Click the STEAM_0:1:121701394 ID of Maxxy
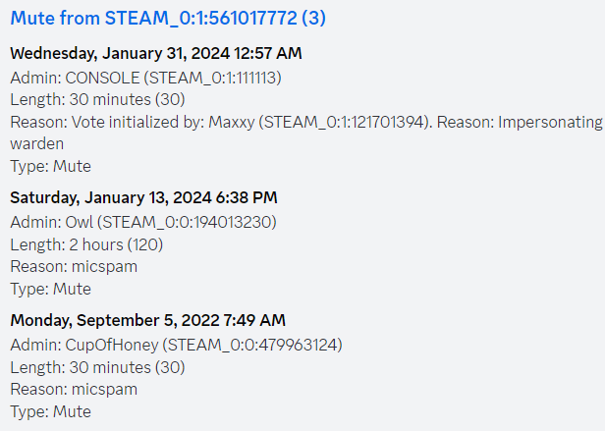The width and height of the screenshot is (605, 431). click(x=344, y=123)
